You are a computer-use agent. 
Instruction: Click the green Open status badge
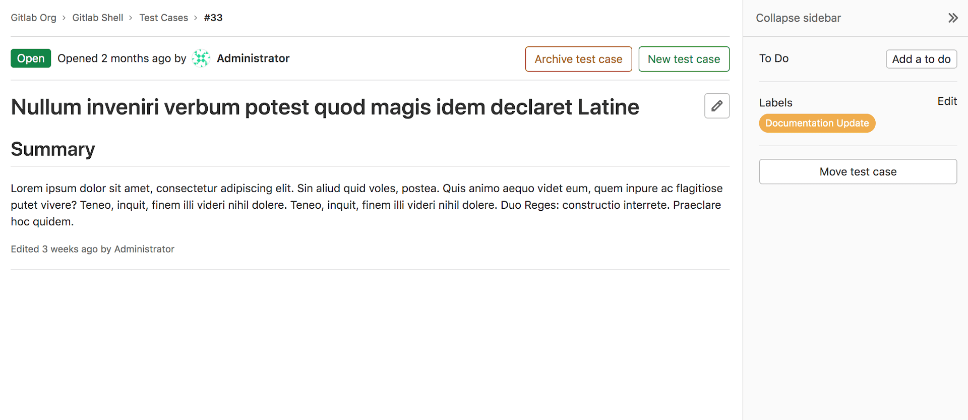click(x=31, y=58)
